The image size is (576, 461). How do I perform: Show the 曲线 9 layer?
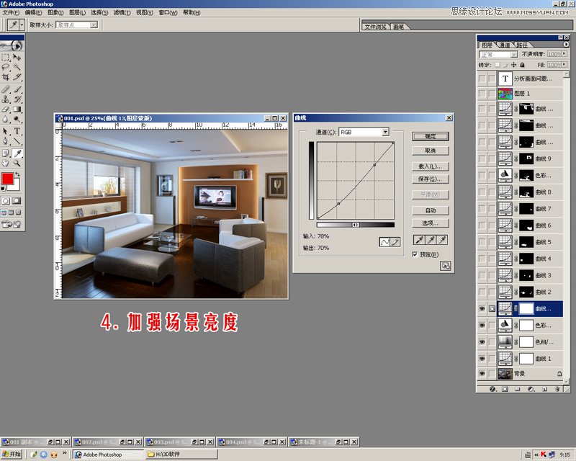click(x=482, y=158)
